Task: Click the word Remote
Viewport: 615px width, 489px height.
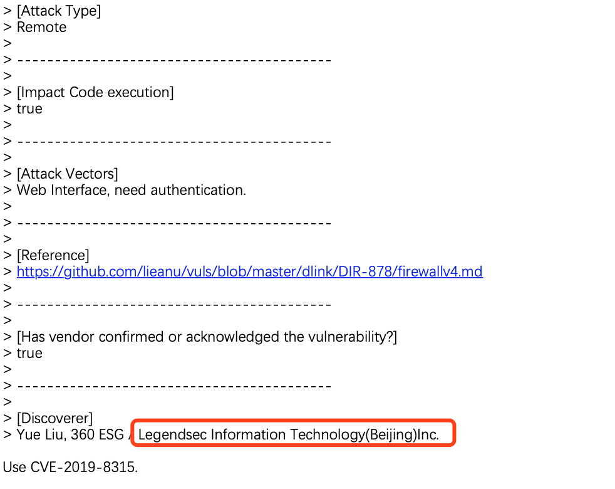Action: 41,28
